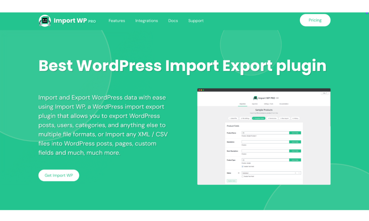Click Select Data beside Description
This screenshot has width=369, height=221.
coord(295,142)
